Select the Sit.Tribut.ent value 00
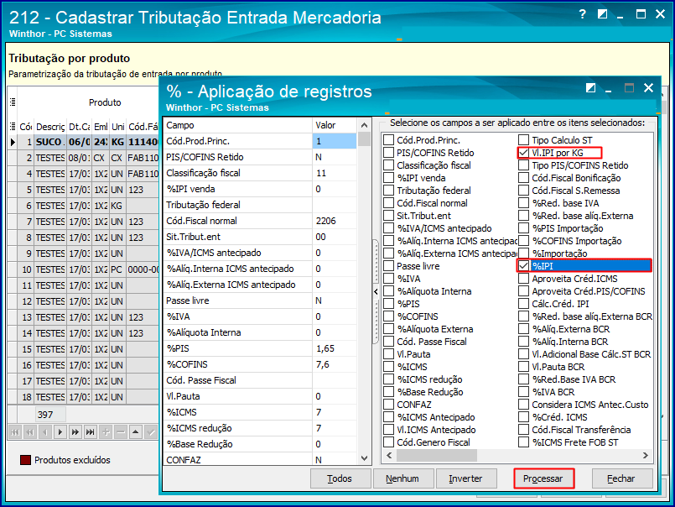This screenshot has width=675, height=507. coord(335,237)
